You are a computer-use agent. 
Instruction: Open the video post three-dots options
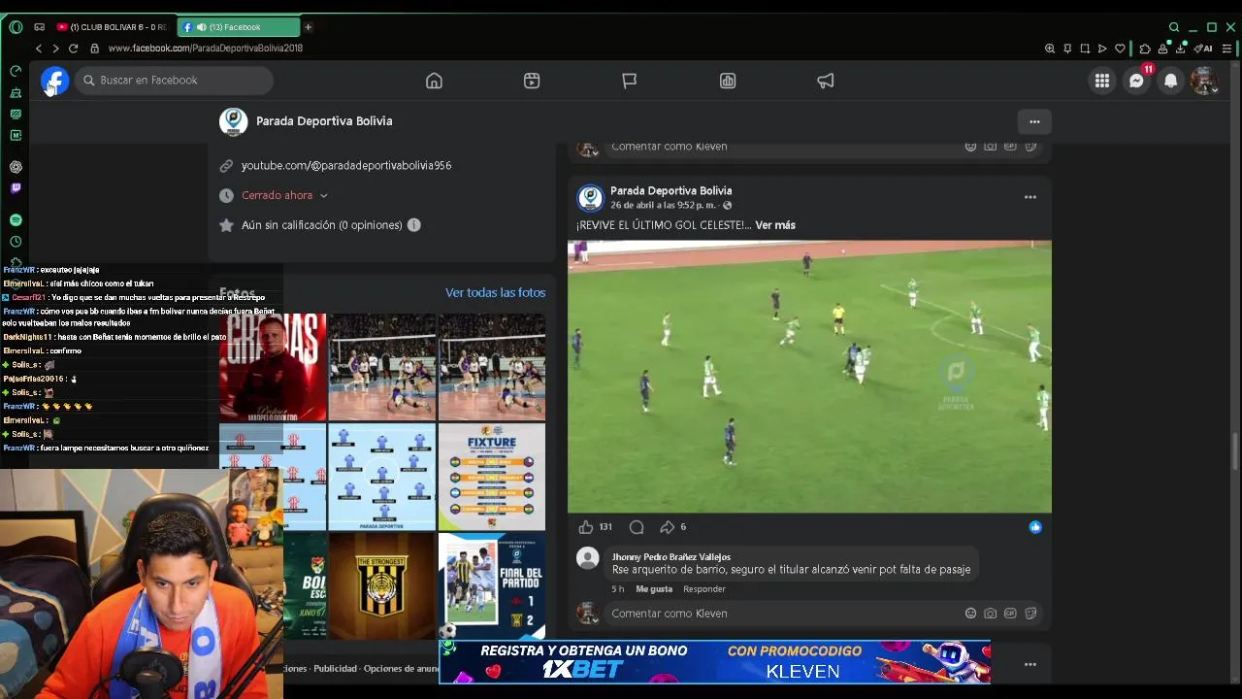point(1030,197)
